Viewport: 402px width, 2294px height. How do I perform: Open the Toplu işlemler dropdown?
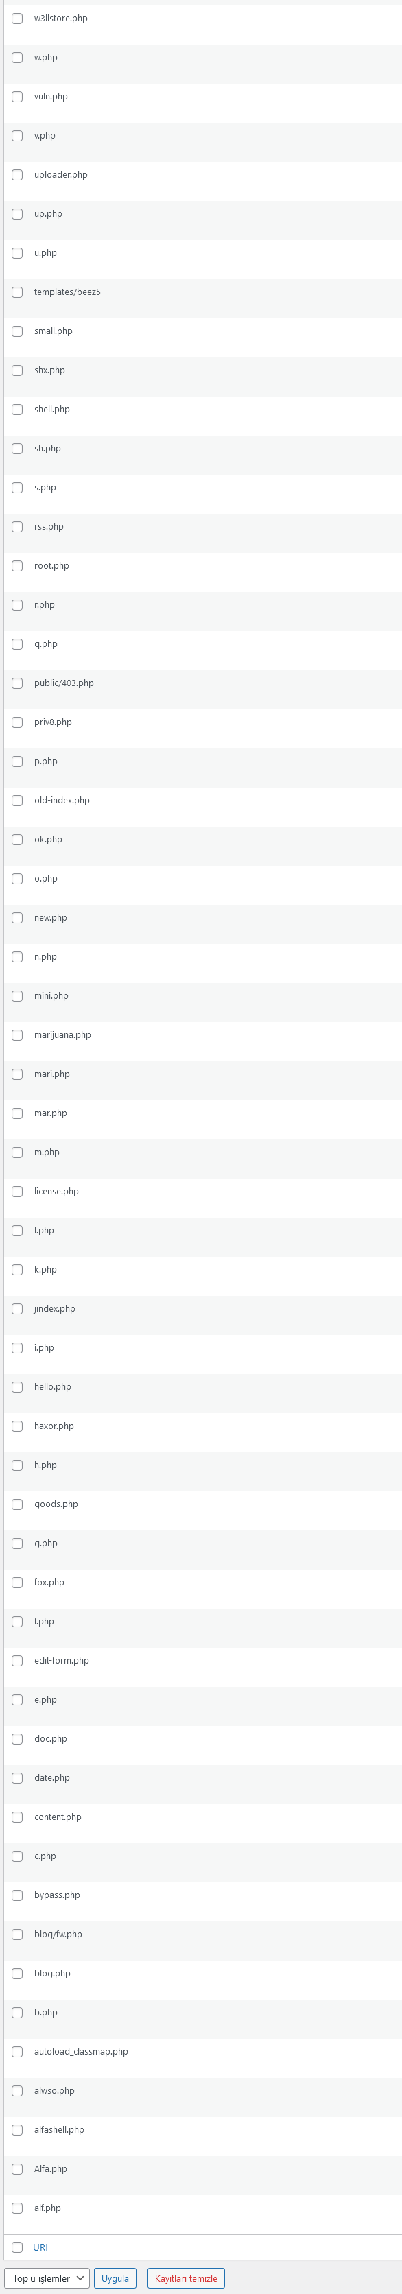point(47,2278)
